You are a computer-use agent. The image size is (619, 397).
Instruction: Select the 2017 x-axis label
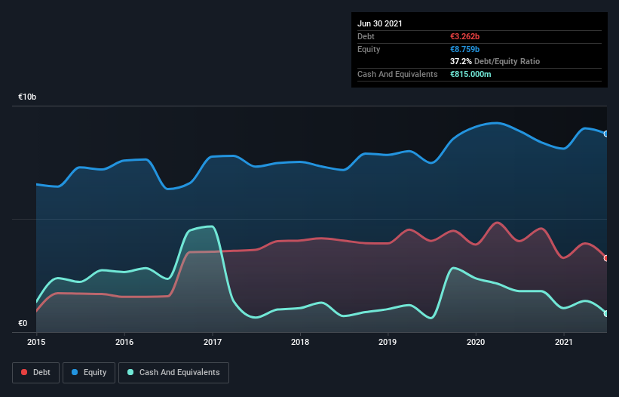[x=213, y=342]
